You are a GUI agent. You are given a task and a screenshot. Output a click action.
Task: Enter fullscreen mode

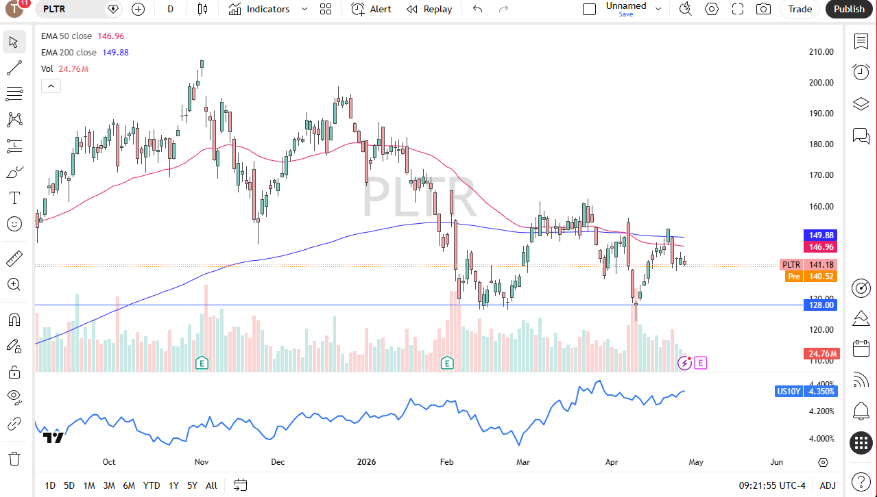tap(738, 9)
